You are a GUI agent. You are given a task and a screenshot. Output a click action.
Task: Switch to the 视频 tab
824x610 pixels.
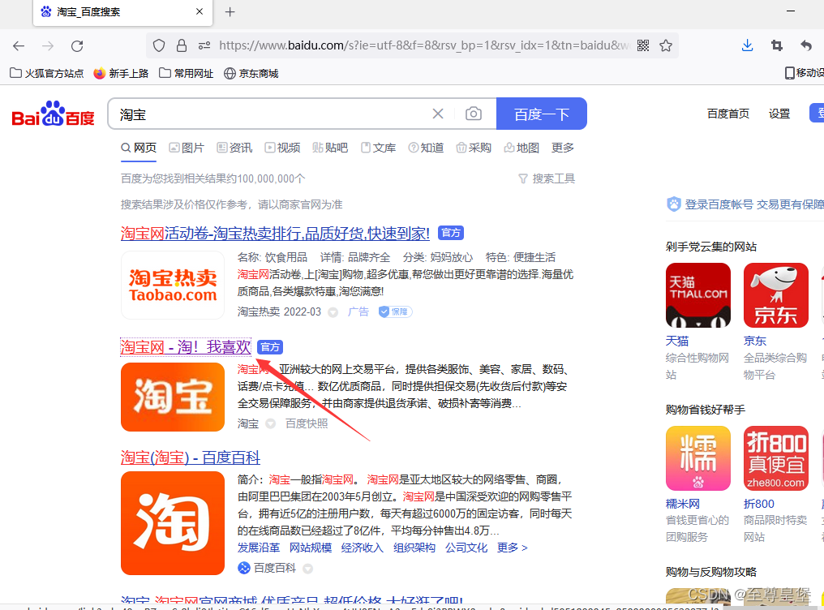(x=282, y=148)
